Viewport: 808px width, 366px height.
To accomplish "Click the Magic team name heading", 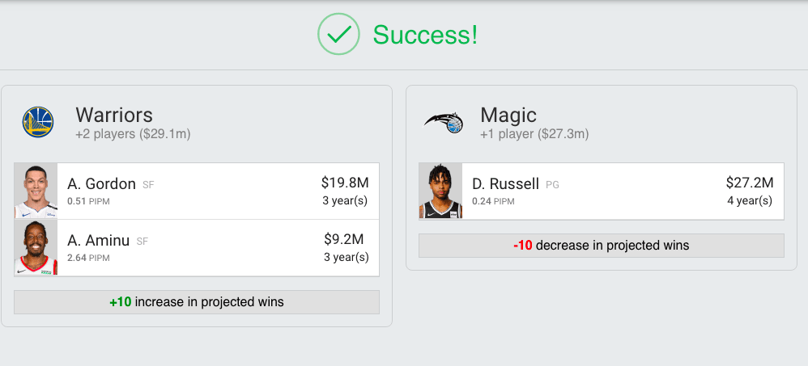I will pyautogui.click(x=508, y=115).
